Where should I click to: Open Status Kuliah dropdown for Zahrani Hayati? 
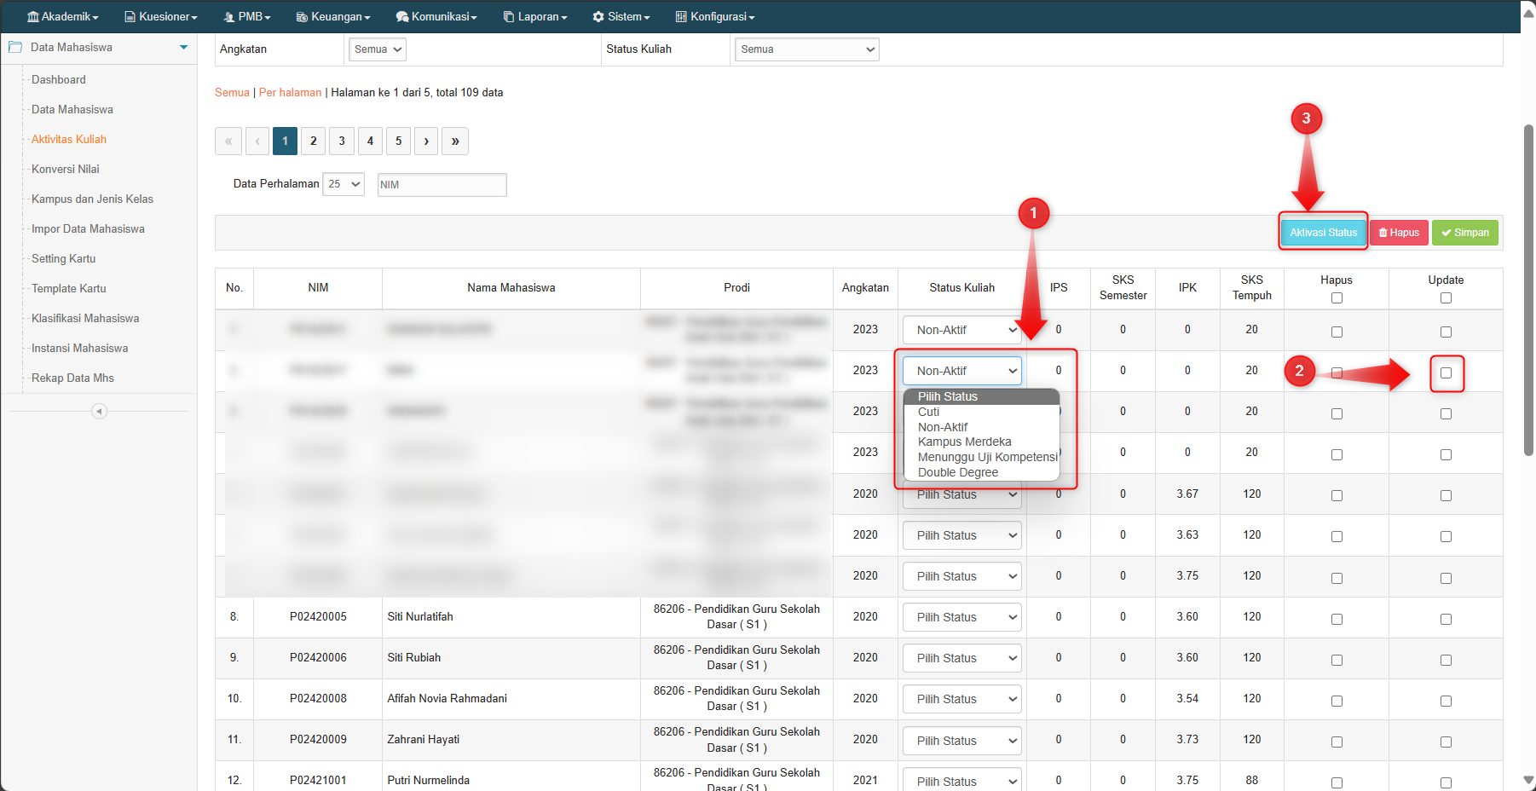(x=961, y=741)
